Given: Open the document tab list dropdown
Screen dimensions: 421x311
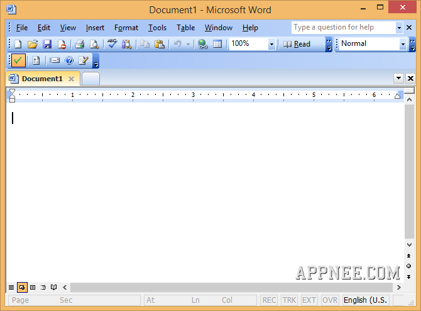Looking at the screenshot, I should click(x=399, y=78).
